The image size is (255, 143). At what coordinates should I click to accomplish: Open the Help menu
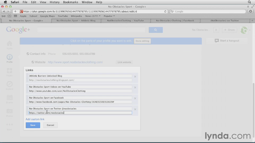coord(99,2)
